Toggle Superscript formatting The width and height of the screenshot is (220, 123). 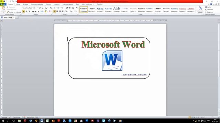38,11
